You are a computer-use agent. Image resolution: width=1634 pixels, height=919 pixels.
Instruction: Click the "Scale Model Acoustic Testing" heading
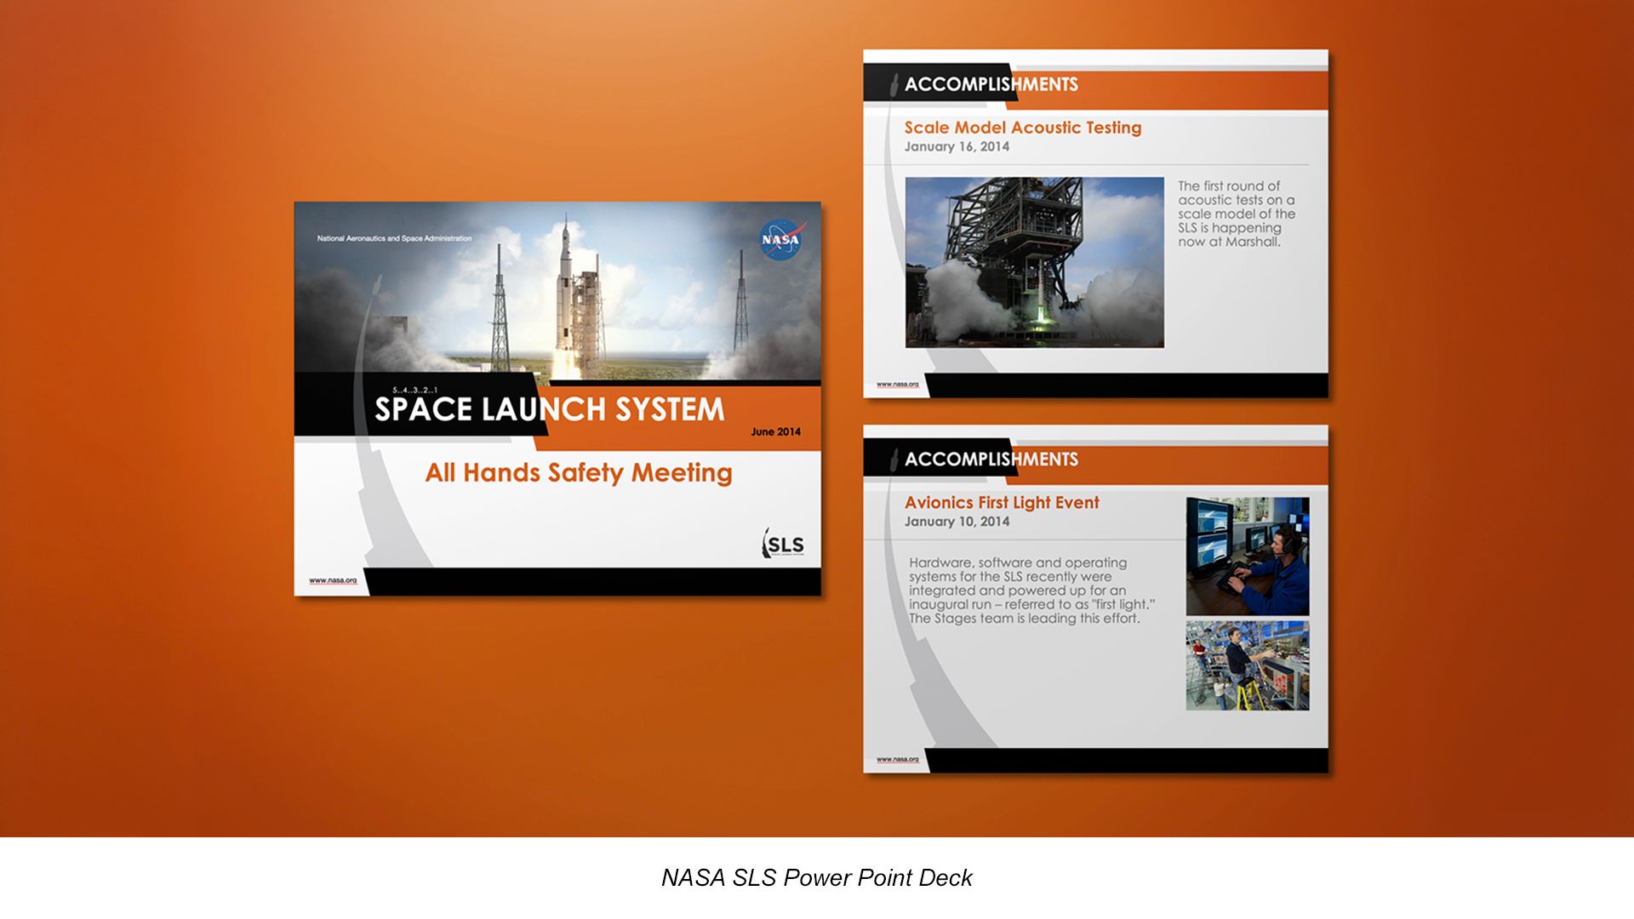coord(1023,128)
